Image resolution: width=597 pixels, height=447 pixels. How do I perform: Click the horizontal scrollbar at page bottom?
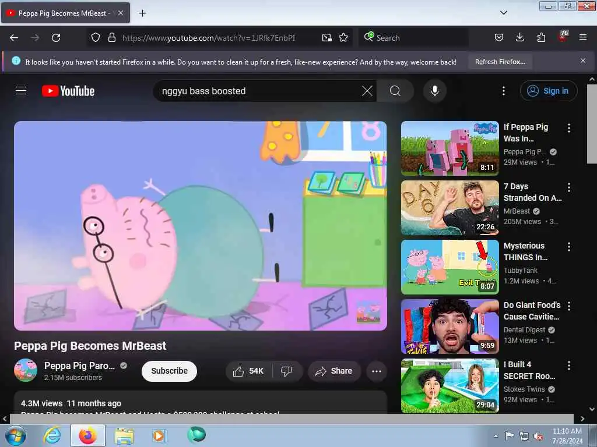point(292,418)
